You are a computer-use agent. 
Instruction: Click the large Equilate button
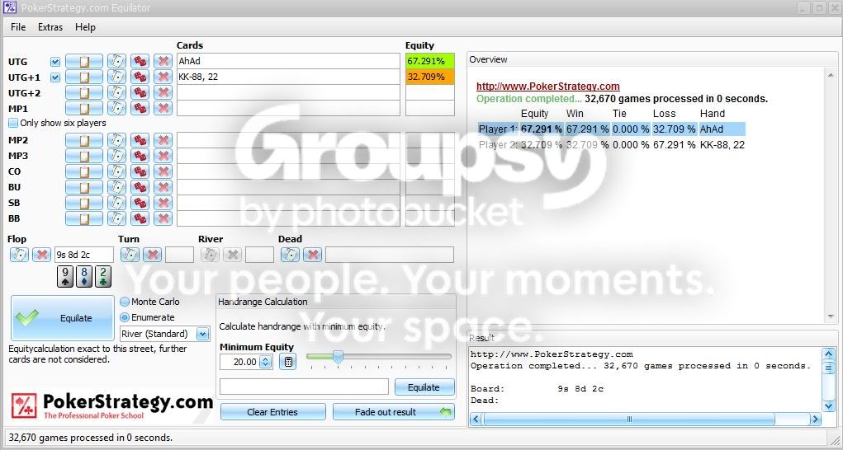63,318
